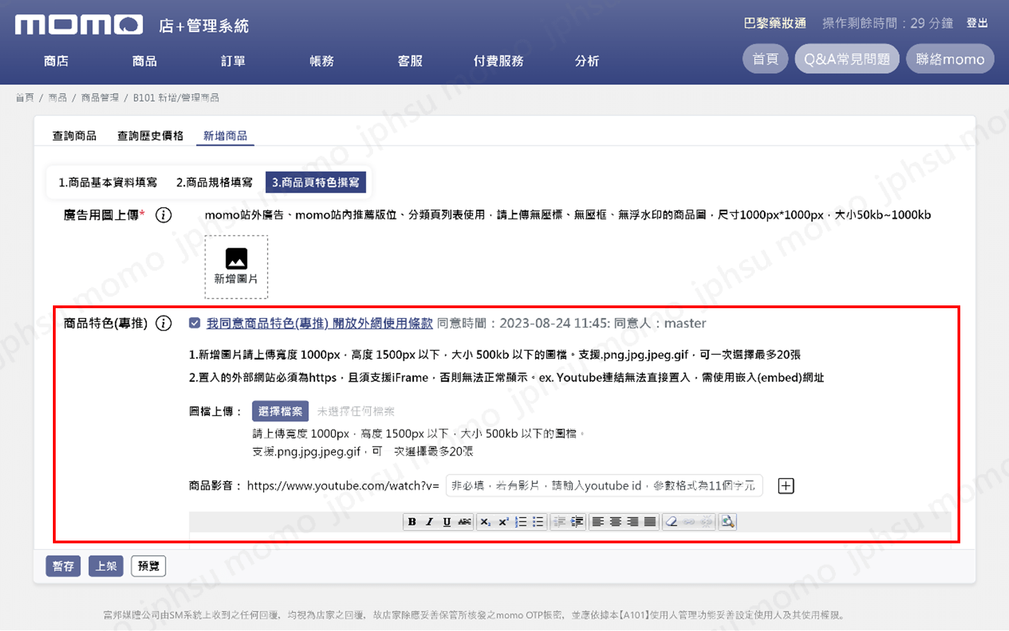Viewport: 1009px width, 631px height.
Task: Click the 首頁 breadcrumb link
Action: [x=24, y=97]
